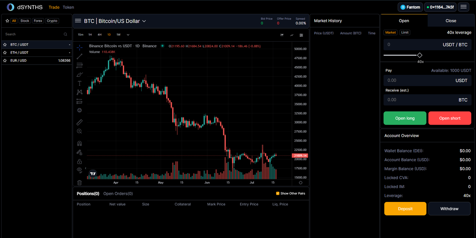The width and height of the screenshot is (476, 238).
Task: Adjust the 40x leverage slider handle
Action: (420, 55)
